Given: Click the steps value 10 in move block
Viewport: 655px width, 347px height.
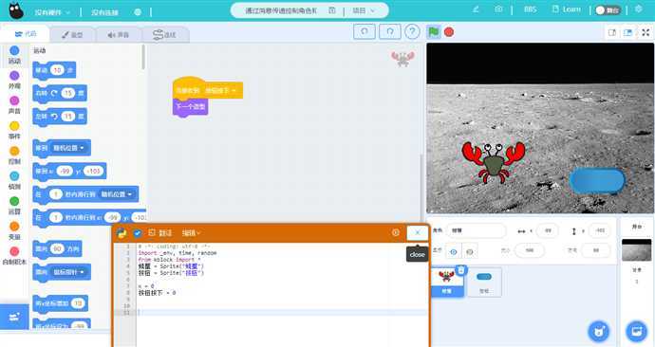Looking at the screenshot, I should (x=57, y=70).
